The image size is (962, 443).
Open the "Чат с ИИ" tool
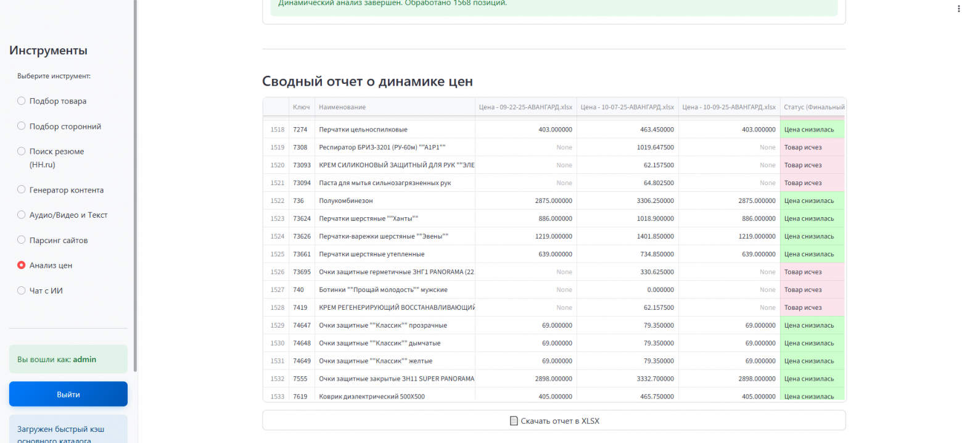[x=22, y=290]
